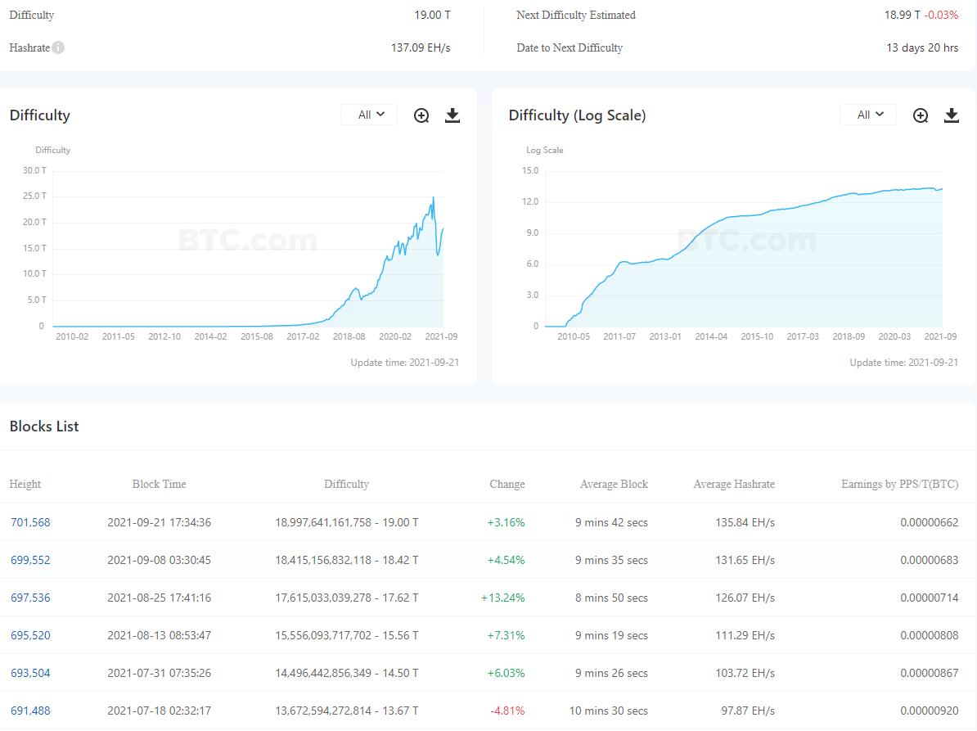Zoom into the Difficulty Log Scale chart
The width and height of the screenshot is (977, 731).
coord(921,115)
